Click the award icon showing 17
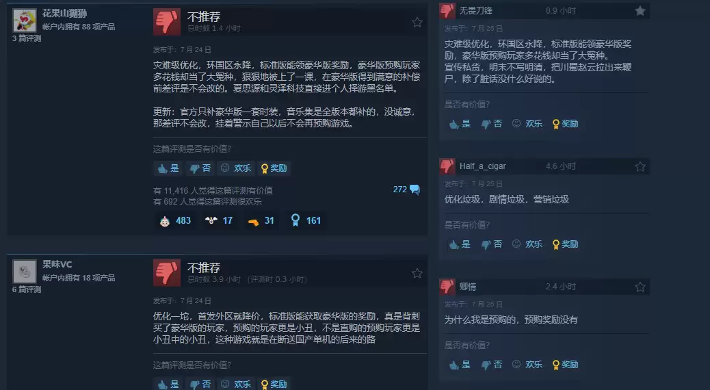Viewport: 710px width, 390px height. (211, 220)
